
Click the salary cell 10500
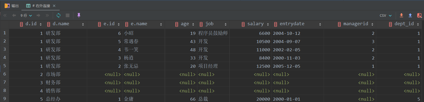[x=250, y=41]
